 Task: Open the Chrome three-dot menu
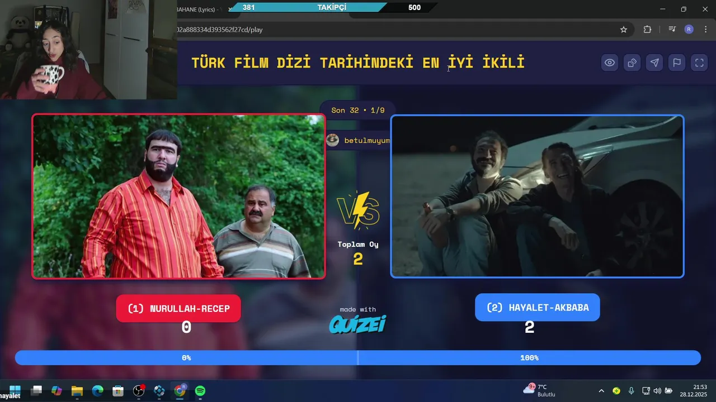point(705,30)
